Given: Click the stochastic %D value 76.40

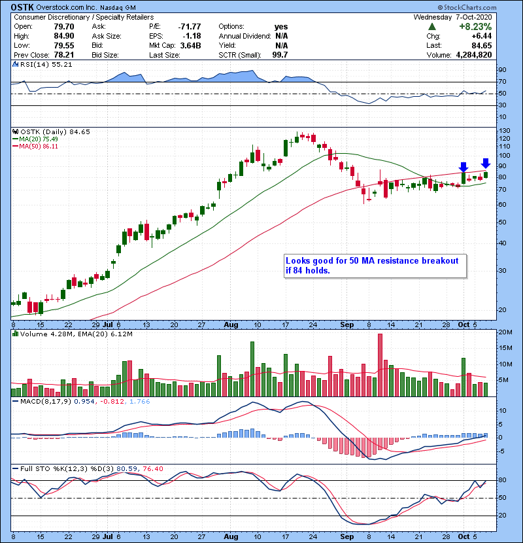Looking at the screenshot, I should click(152, 469).
